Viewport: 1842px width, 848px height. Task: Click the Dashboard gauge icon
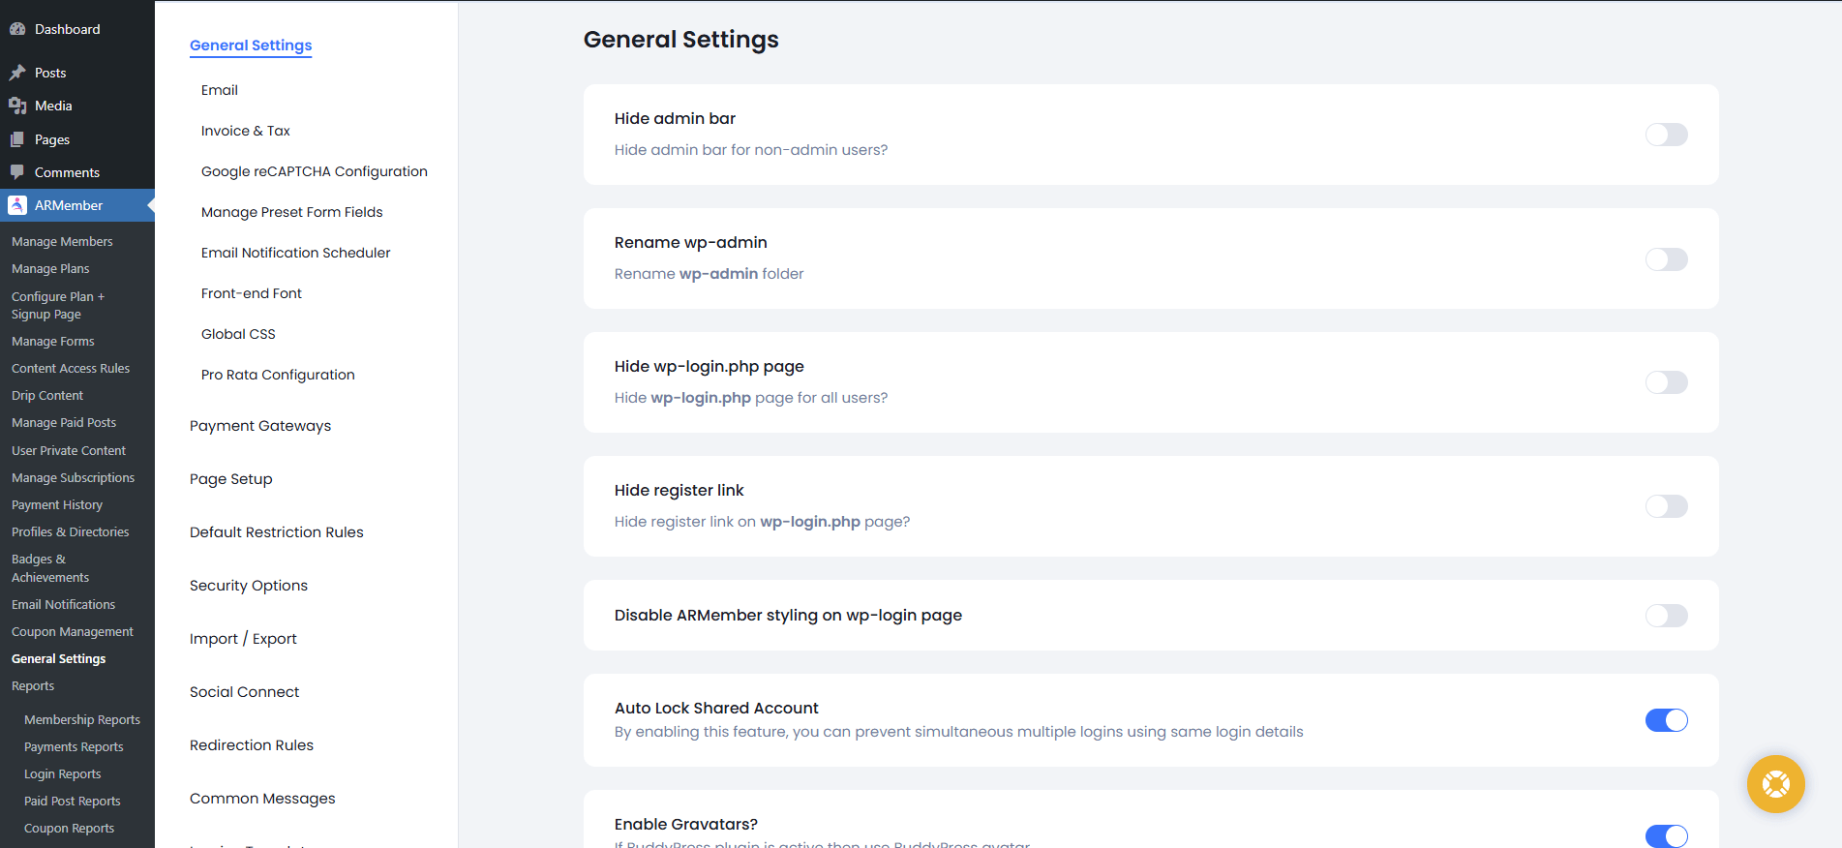tap(17, 29)
